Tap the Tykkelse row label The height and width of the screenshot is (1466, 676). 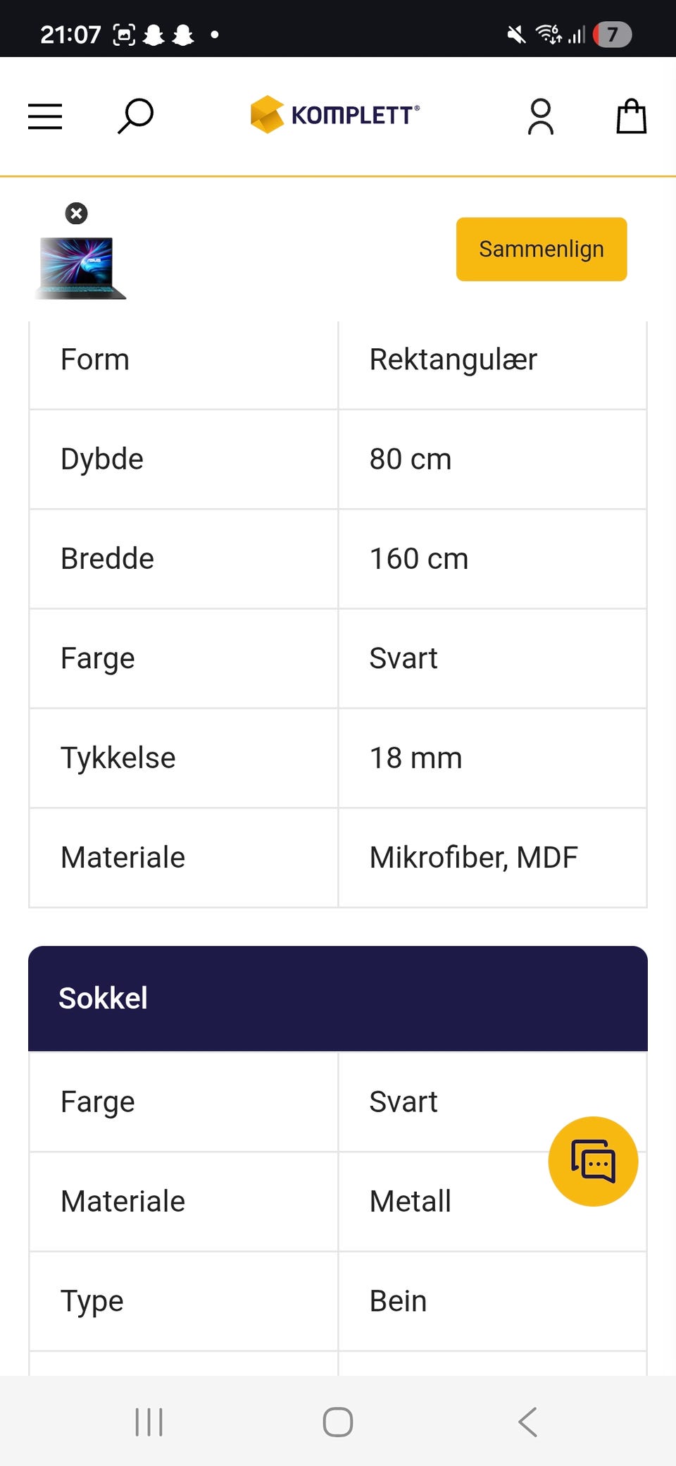pos(118,758)
